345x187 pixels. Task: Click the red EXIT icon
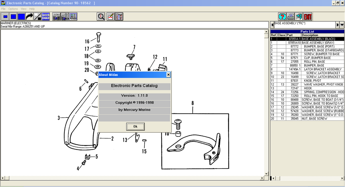[x=308, y=17]
